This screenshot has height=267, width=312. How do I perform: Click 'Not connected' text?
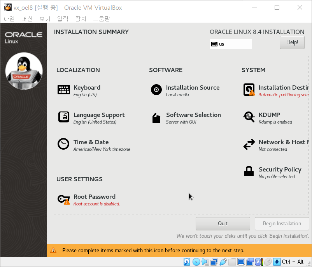pyautogui.click(x=273, y=149)
